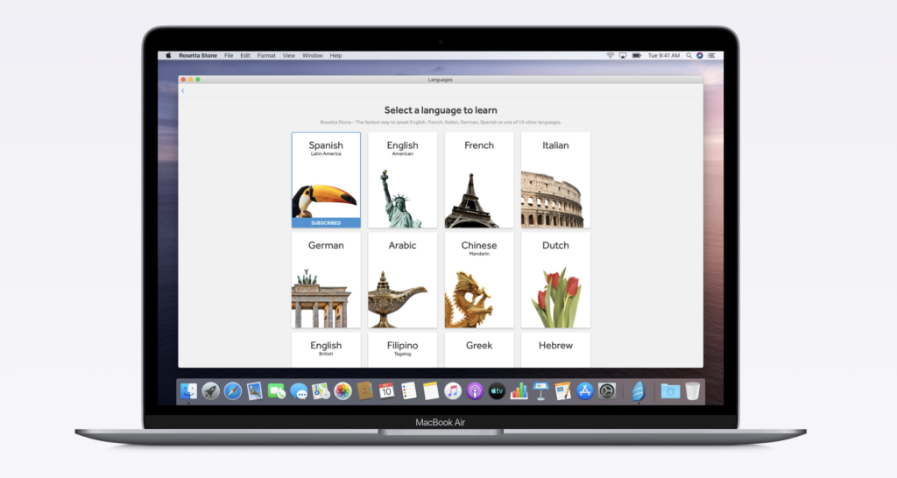Choose the Filipino Tagalog card
Screen dimensions: 897x478
pyautogui.click(x=403, y=349)
